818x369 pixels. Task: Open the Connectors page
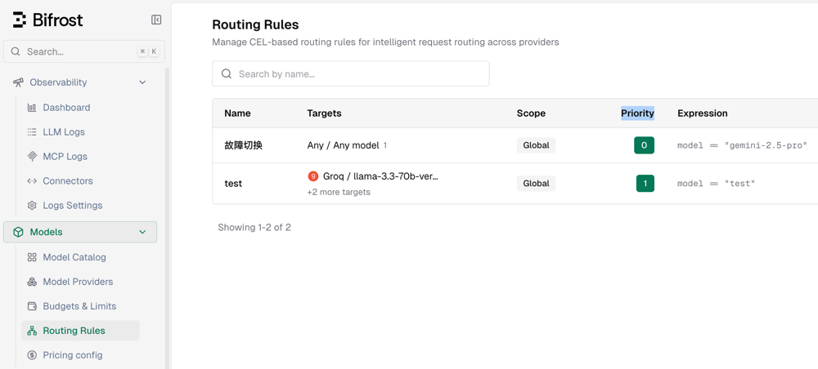(67, 181)
